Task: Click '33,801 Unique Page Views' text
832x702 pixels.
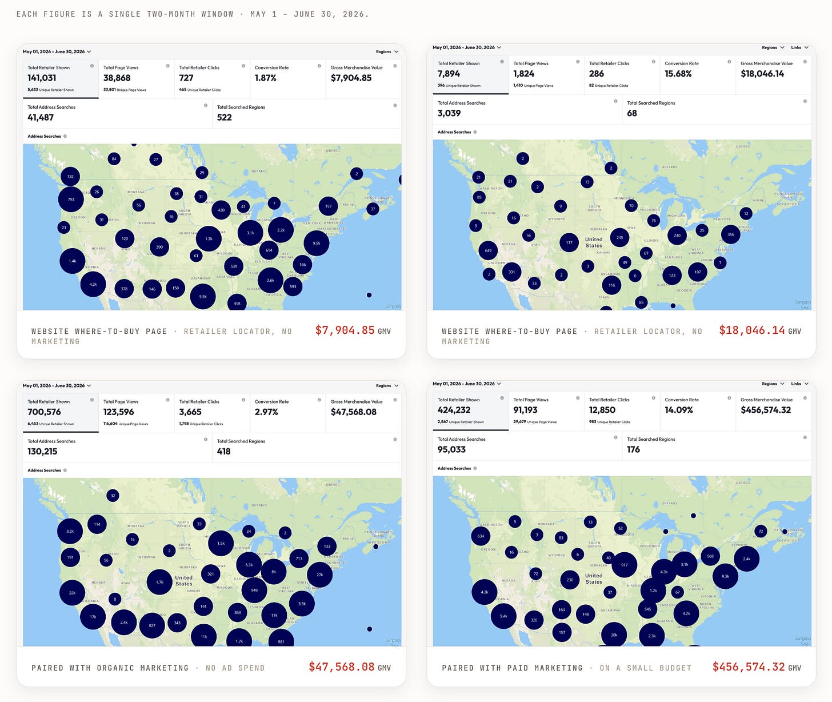Action: pos(125,90)
